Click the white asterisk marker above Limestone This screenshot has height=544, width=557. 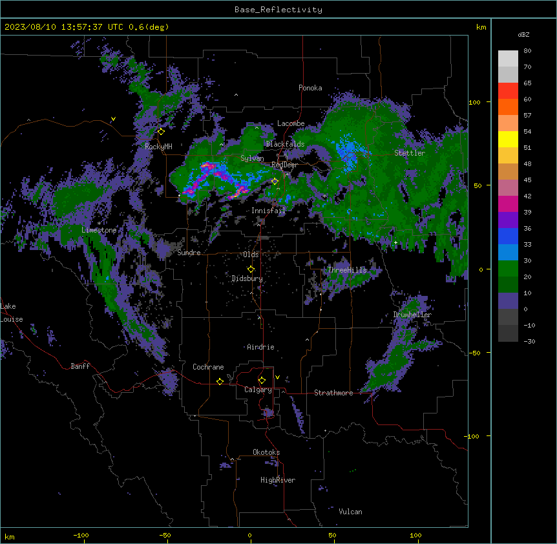click(x=100, y=223)
